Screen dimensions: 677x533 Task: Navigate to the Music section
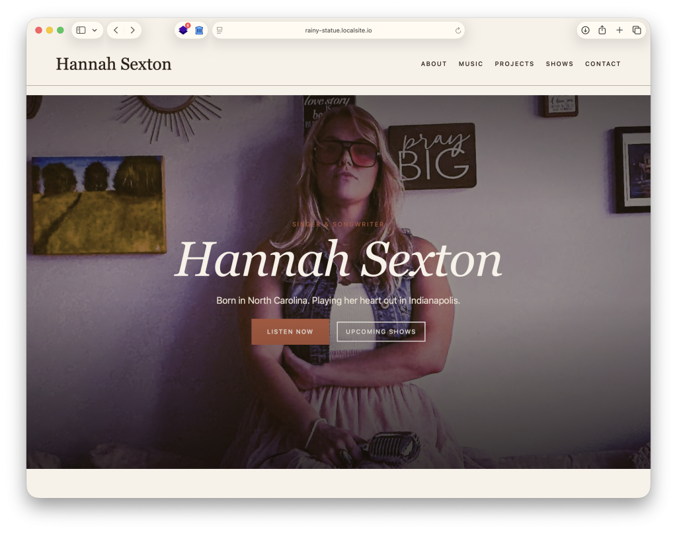pyautogui.click(x=471, y=64)
